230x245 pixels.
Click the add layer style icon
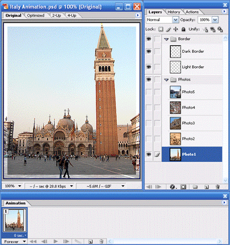tap(172, 187)
